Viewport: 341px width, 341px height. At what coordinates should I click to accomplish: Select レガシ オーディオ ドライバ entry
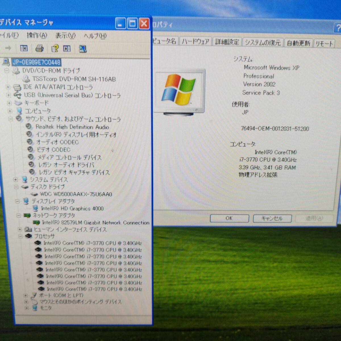tap(66, 165)
